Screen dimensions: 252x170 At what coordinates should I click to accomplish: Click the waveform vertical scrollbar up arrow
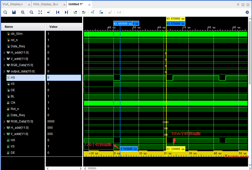tap(250, 19)
